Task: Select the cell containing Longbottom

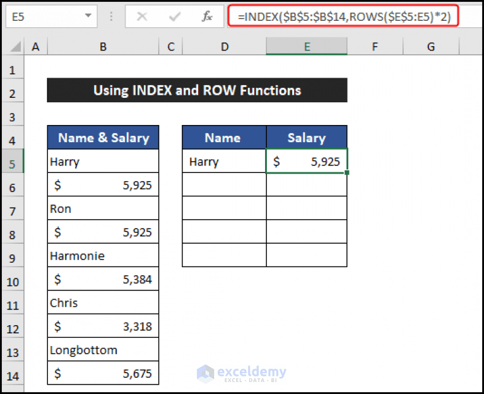Action: coord(103,350)
